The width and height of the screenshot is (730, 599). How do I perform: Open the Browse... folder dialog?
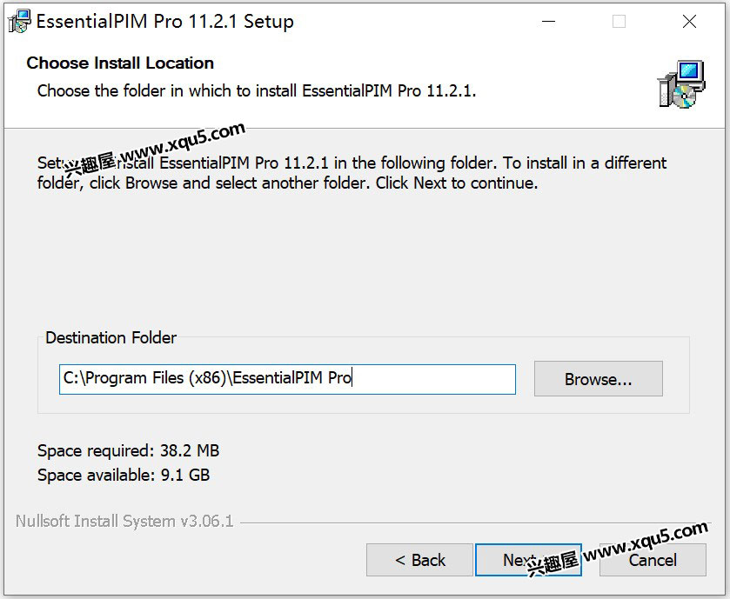pyautogui.click(x=599, y=379)
